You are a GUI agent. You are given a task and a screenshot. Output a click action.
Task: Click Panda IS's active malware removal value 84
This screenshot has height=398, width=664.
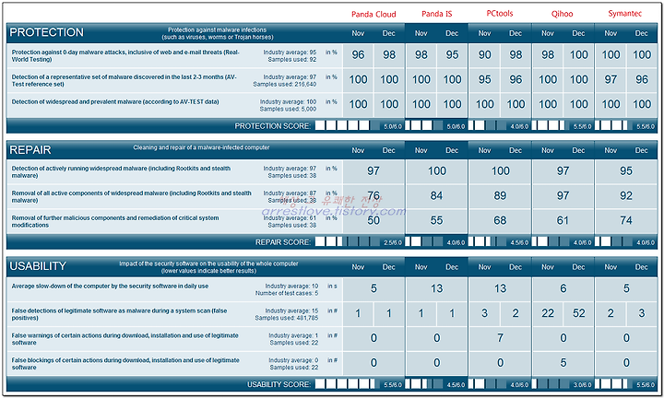tap(436, 196)
